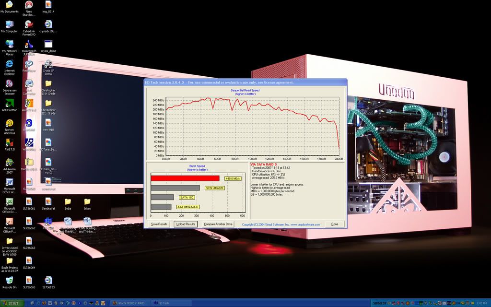Open the SL736061 image file
The height and width of the screenshot is (307, 491).
point(29,204)
